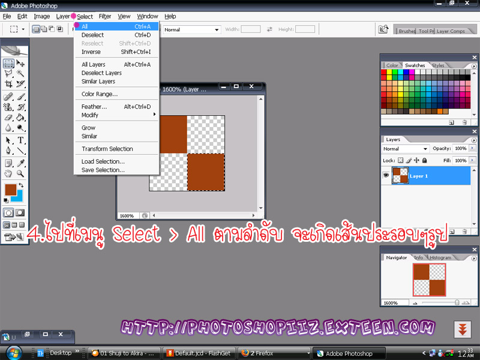The height and width of the screenshot is (360, 480).
Task: Enable New Selection mode in options bar
Action: [36, 29]
